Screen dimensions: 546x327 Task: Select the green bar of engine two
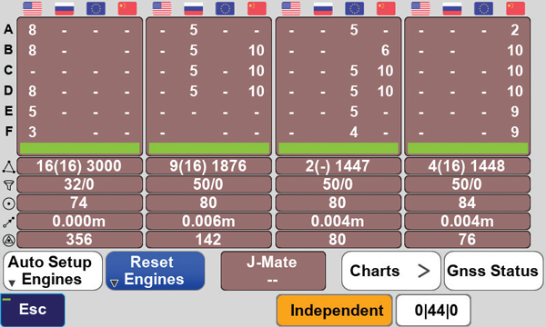click(209, 148)
